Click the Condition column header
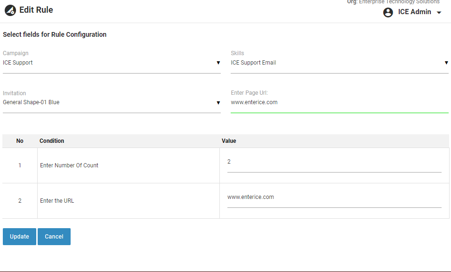Viewport: 451px width, 272px height. point(52,141)
